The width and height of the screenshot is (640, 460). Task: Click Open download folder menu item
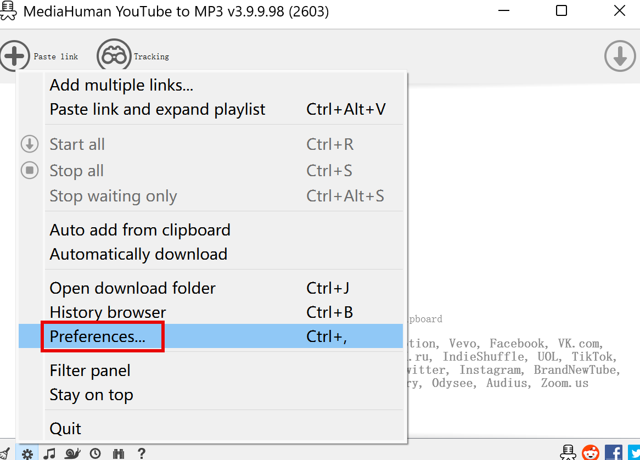coord(132,288)
